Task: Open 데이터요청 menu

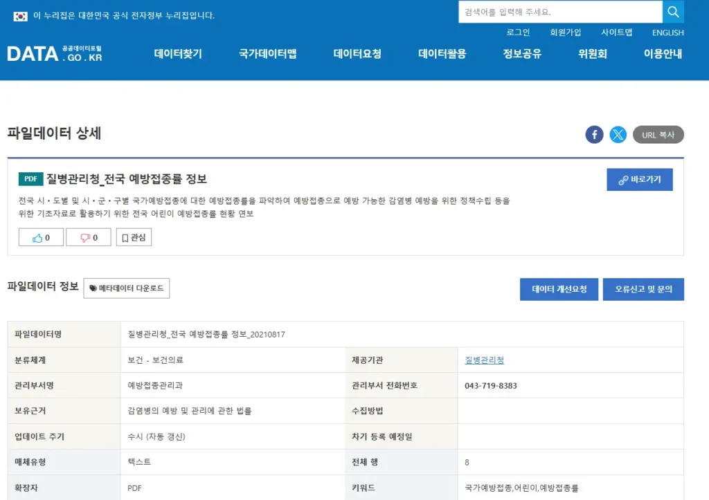Action: click(x=357, y=54)
